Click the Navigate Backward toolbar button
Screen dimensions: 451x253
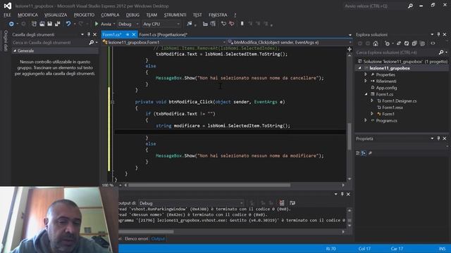[11, 24]
